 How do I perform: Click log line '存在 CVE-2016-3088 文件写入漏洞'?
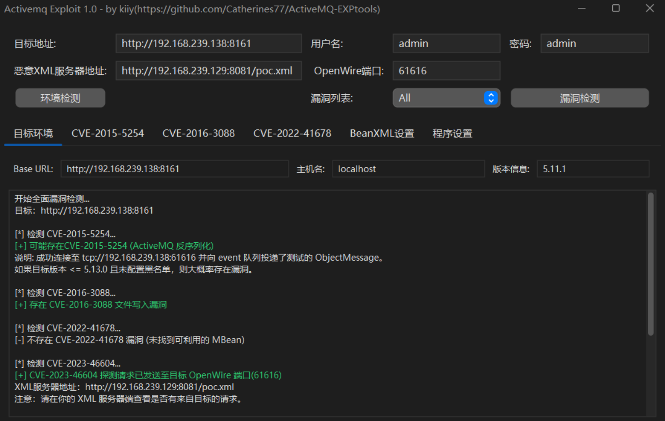coord(91,305)
